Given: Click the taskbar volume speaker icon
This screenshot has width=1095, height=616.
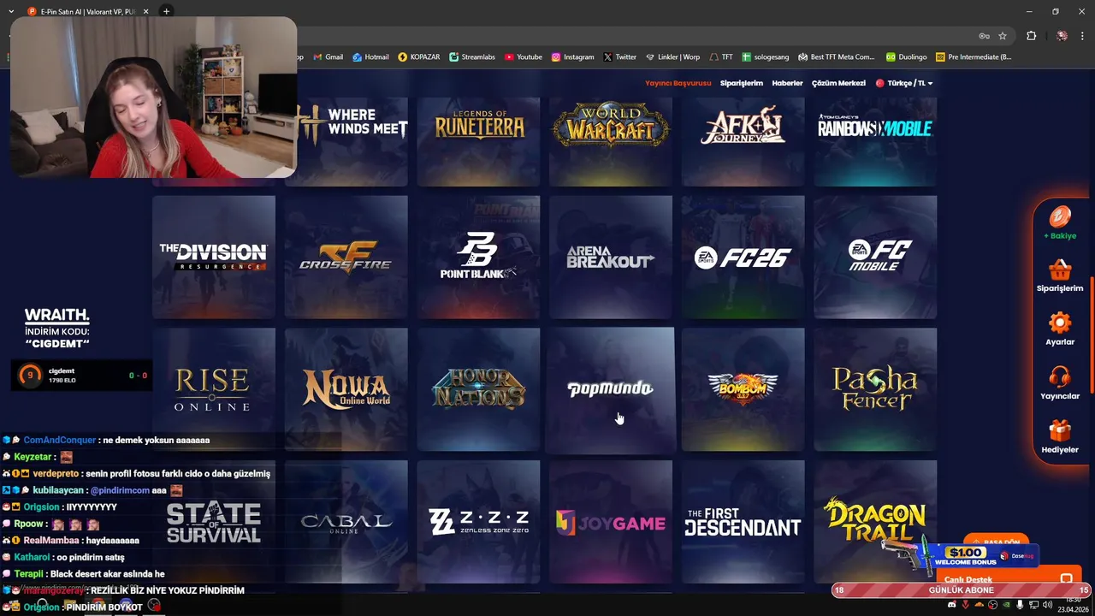Looking at the screenshot, I should (1048, 605).
